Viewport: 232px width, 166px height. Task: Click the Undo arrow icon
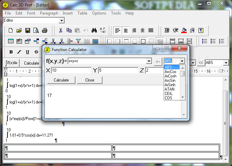86,30
